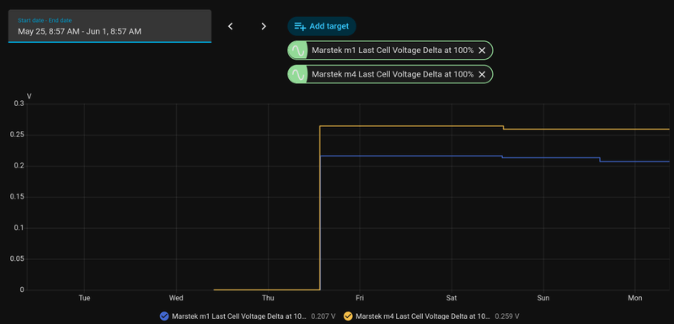
Task: Click the Tue label on the x-axis
Action: [84, 298]
